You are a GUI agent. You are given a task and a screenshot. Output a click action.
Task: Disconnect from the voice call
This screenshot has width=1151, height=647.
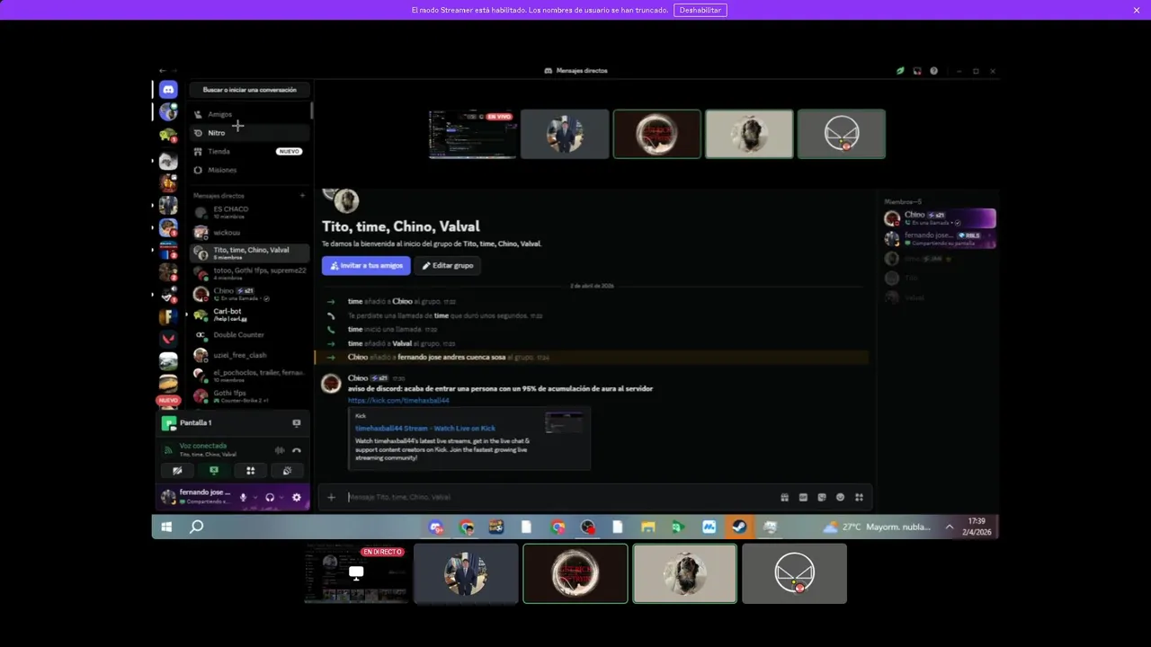point(297,450)
